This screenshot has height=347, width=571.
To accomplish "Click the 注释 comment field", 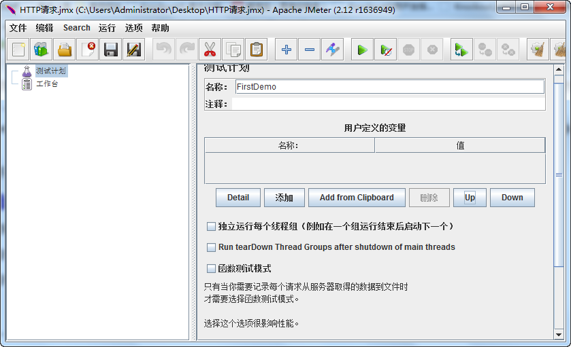I will click(388, 104).
